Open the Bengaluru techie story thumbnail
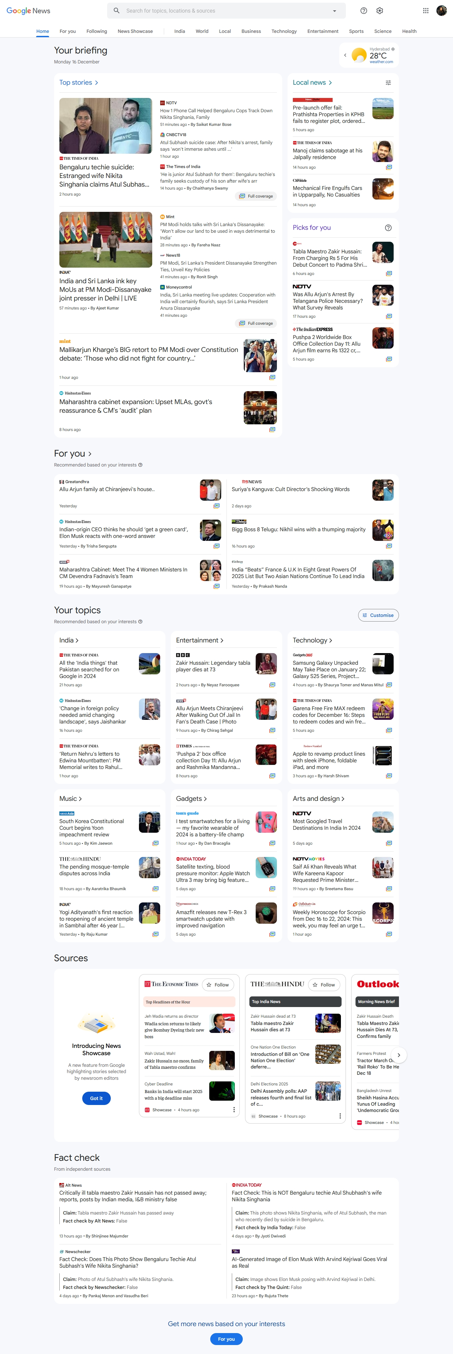 (105, 126)
